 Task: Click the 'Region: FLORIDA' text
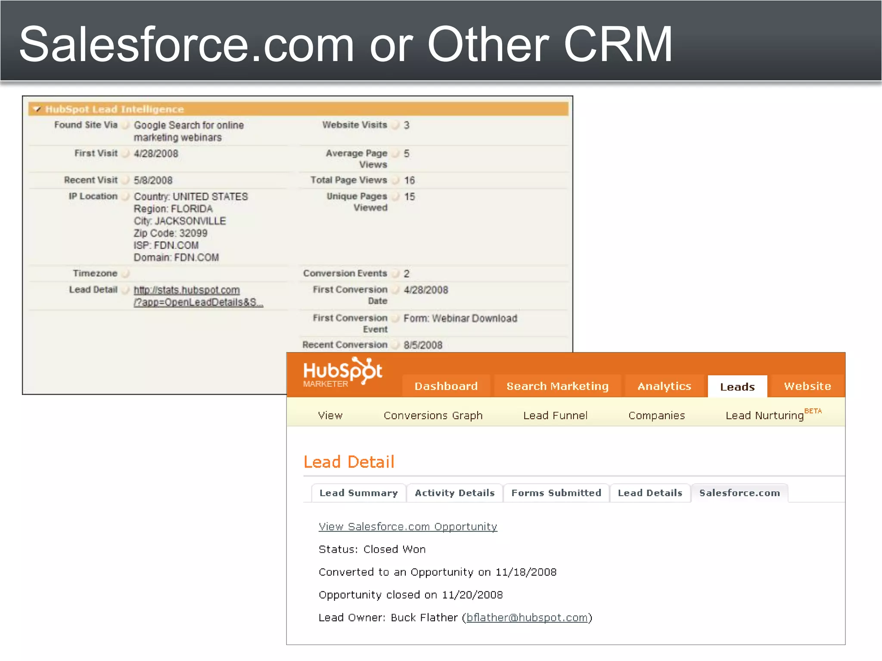click(x=173, y=209)
